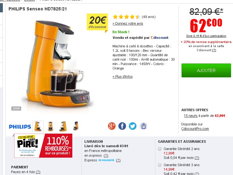Expand Plus d'infos product details
Image resolution: width=233 pixels, height=175 pixels.
[122, 76]
